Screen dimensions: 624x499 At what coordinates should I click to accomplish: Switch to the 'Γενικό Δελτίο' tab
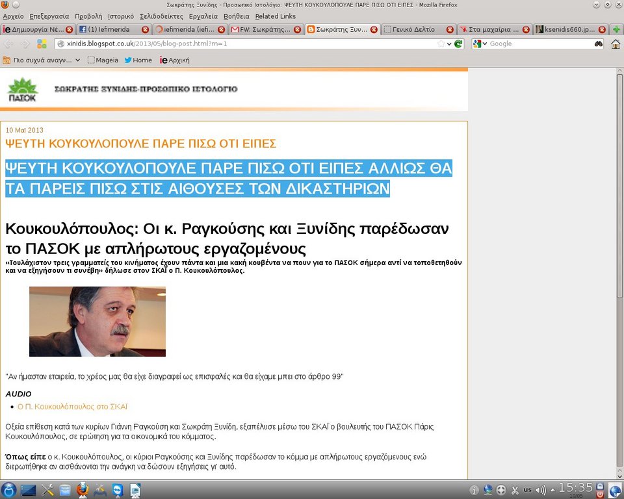[413, 29]
